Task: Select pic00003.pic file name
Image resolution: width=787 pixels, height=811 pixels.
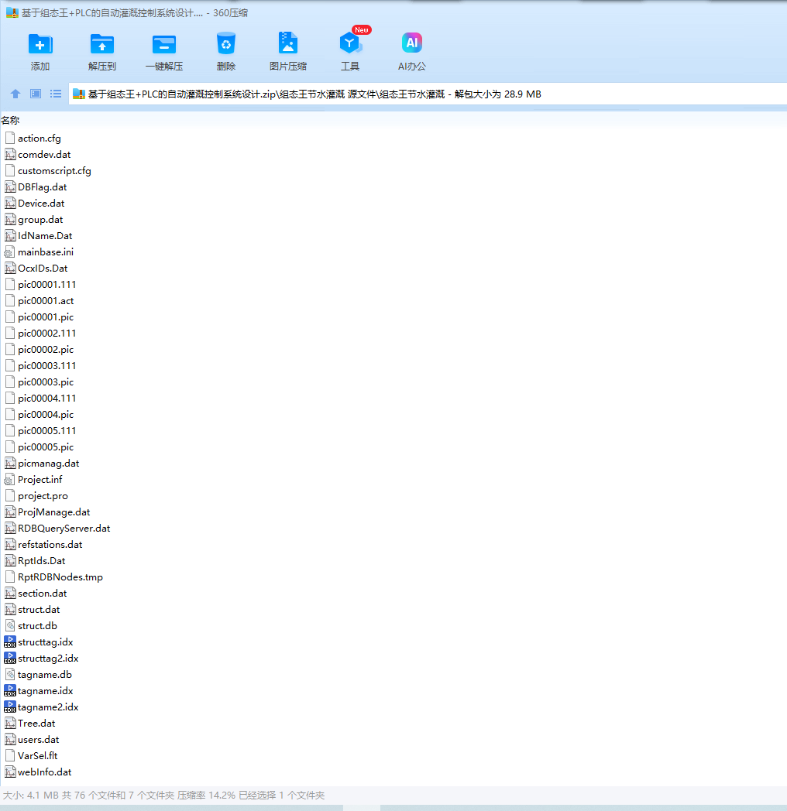Action: coord(46,382)
